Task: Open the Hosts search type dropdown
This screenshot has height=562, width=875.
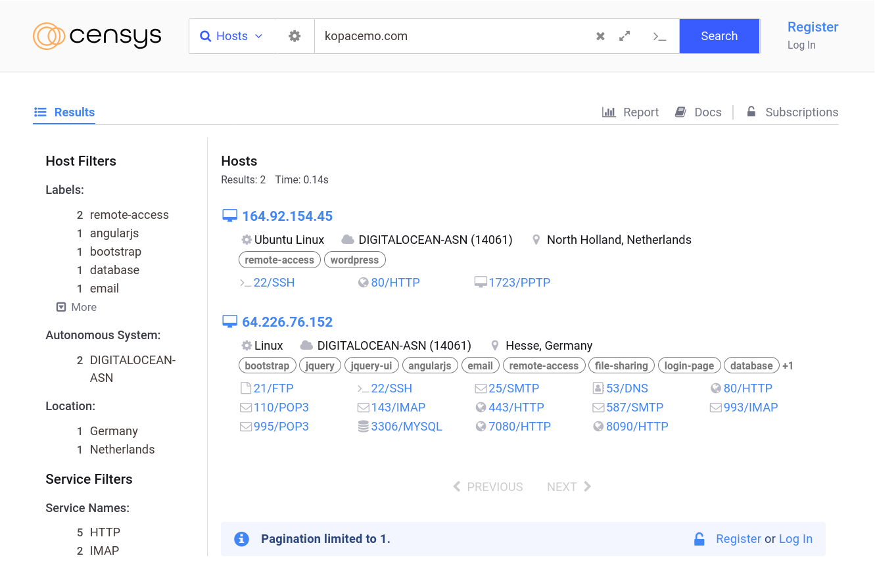Action: pos(231,36)
